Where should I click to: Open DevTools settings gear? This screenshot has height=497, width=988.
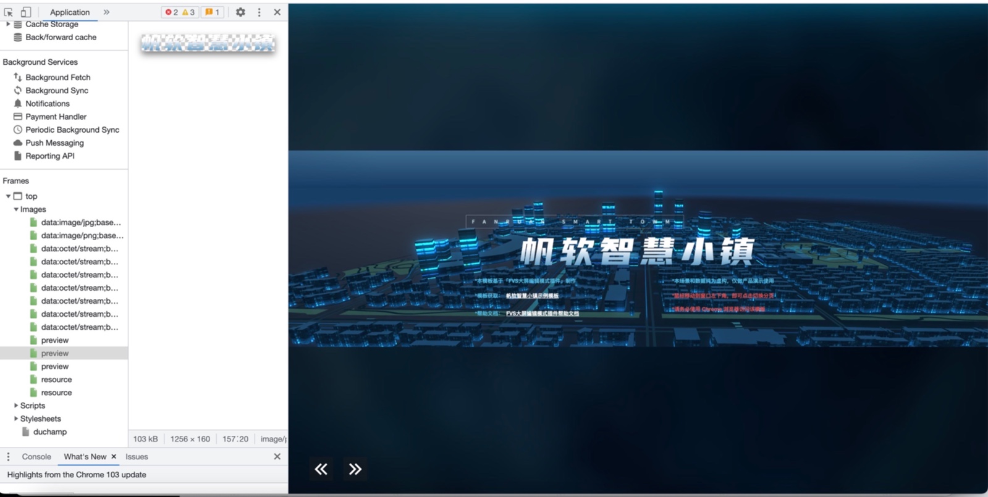[x=240, y=12]
